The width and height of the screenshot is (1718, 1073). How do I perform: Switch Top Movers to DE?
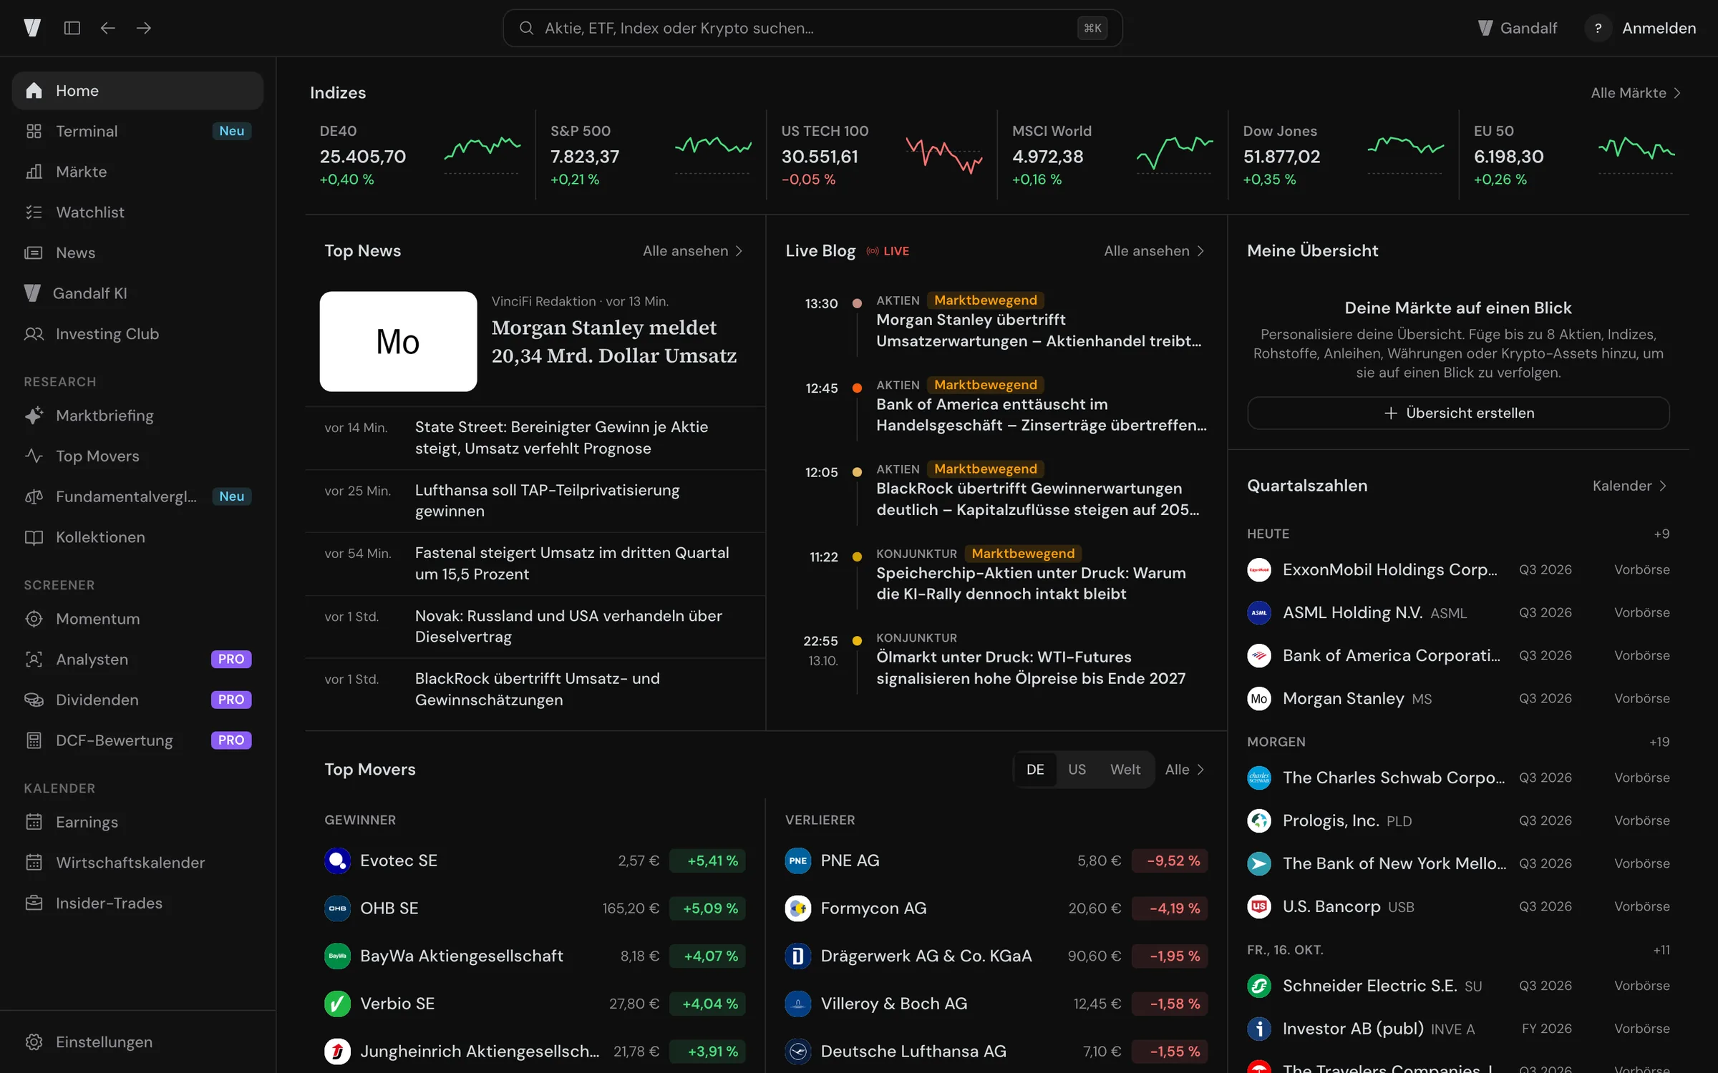(1035, 770)
